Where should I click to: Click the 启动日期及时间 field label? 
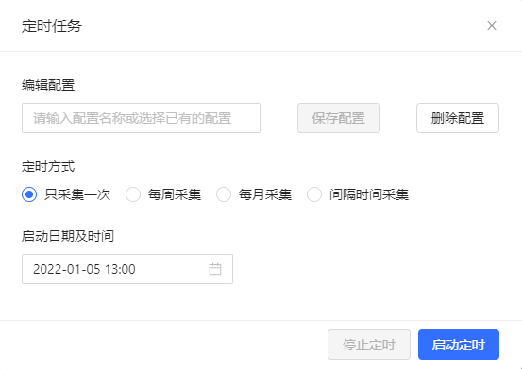[x=68, y=236]
